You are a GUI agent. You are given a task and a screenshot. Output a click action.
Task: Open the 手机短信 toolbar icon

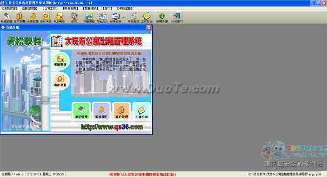pyautogui.click(x=134, y=17)
